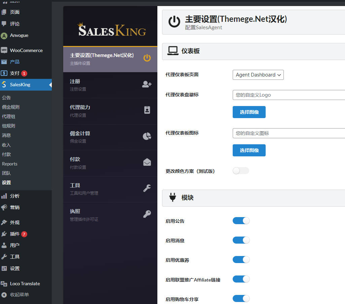Toggle 启用联盟推广Affiliate链接 switch
Image resolution: width=345 pixels, height=304 pixels.
point(241,279)
